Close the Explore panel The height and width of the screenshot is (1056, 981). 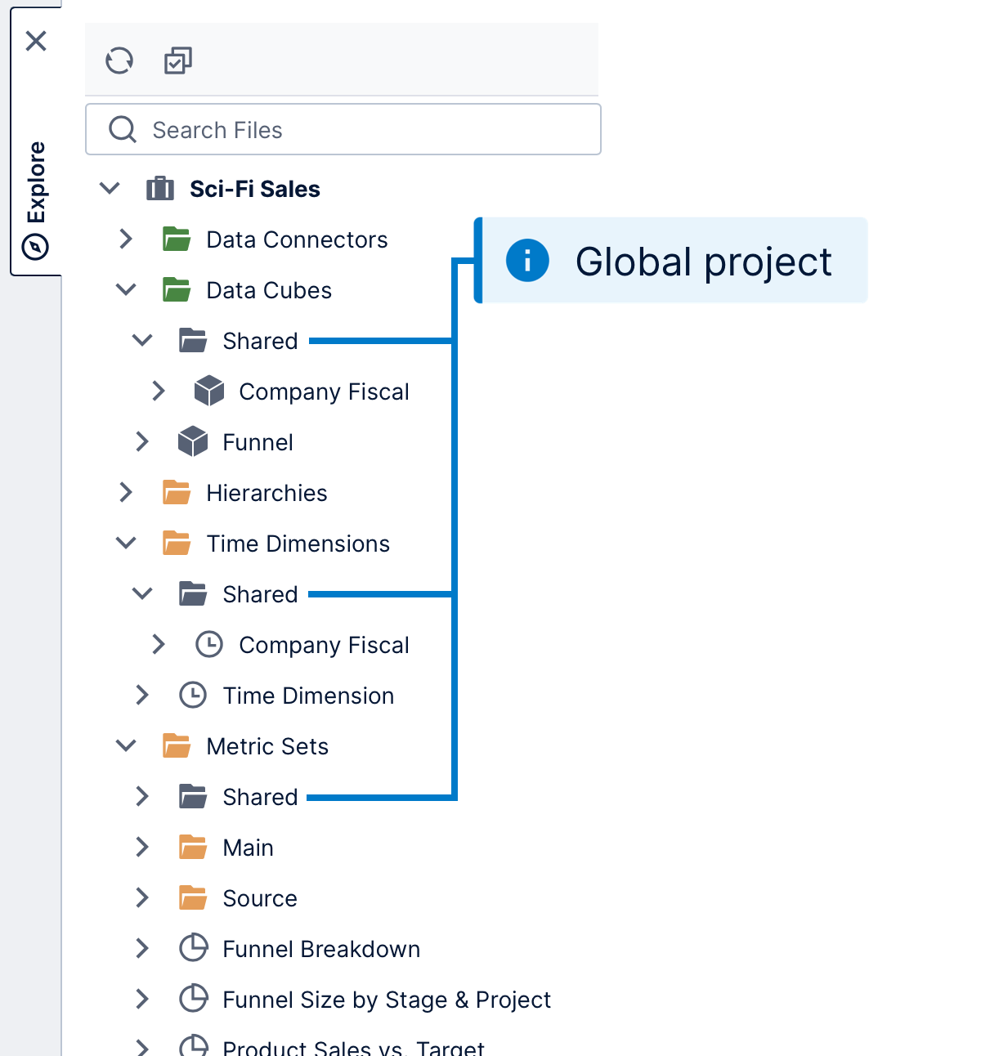point(35,41)
